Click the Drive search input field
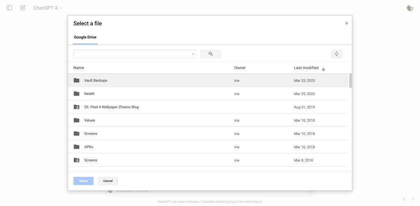Image resolution: width=420 pixels, height=206 pixels. coord(132,54)
